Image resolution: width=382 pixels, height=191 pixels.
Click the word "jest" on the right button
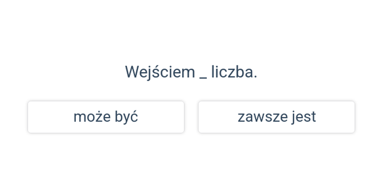(305, 117)
